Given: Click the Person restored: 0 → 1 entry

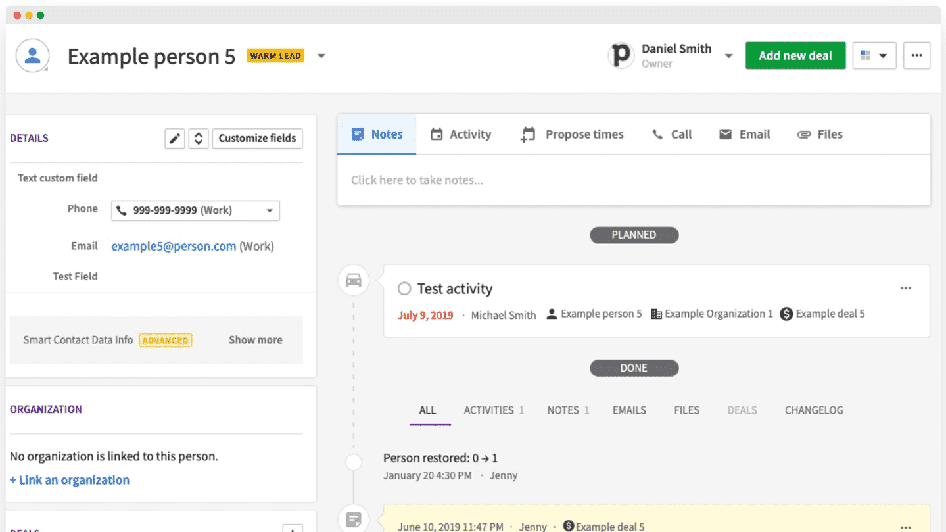Looking at the screenshot, I should click(440, 458).
